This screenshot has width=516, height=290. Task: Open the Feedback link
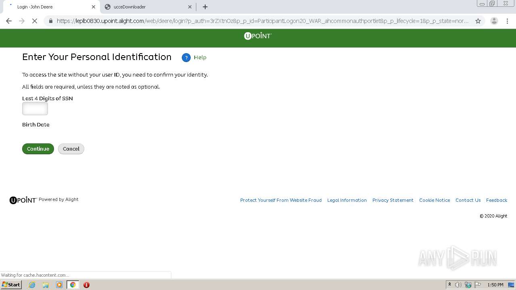pyautogui.click(x=497, y=200)
